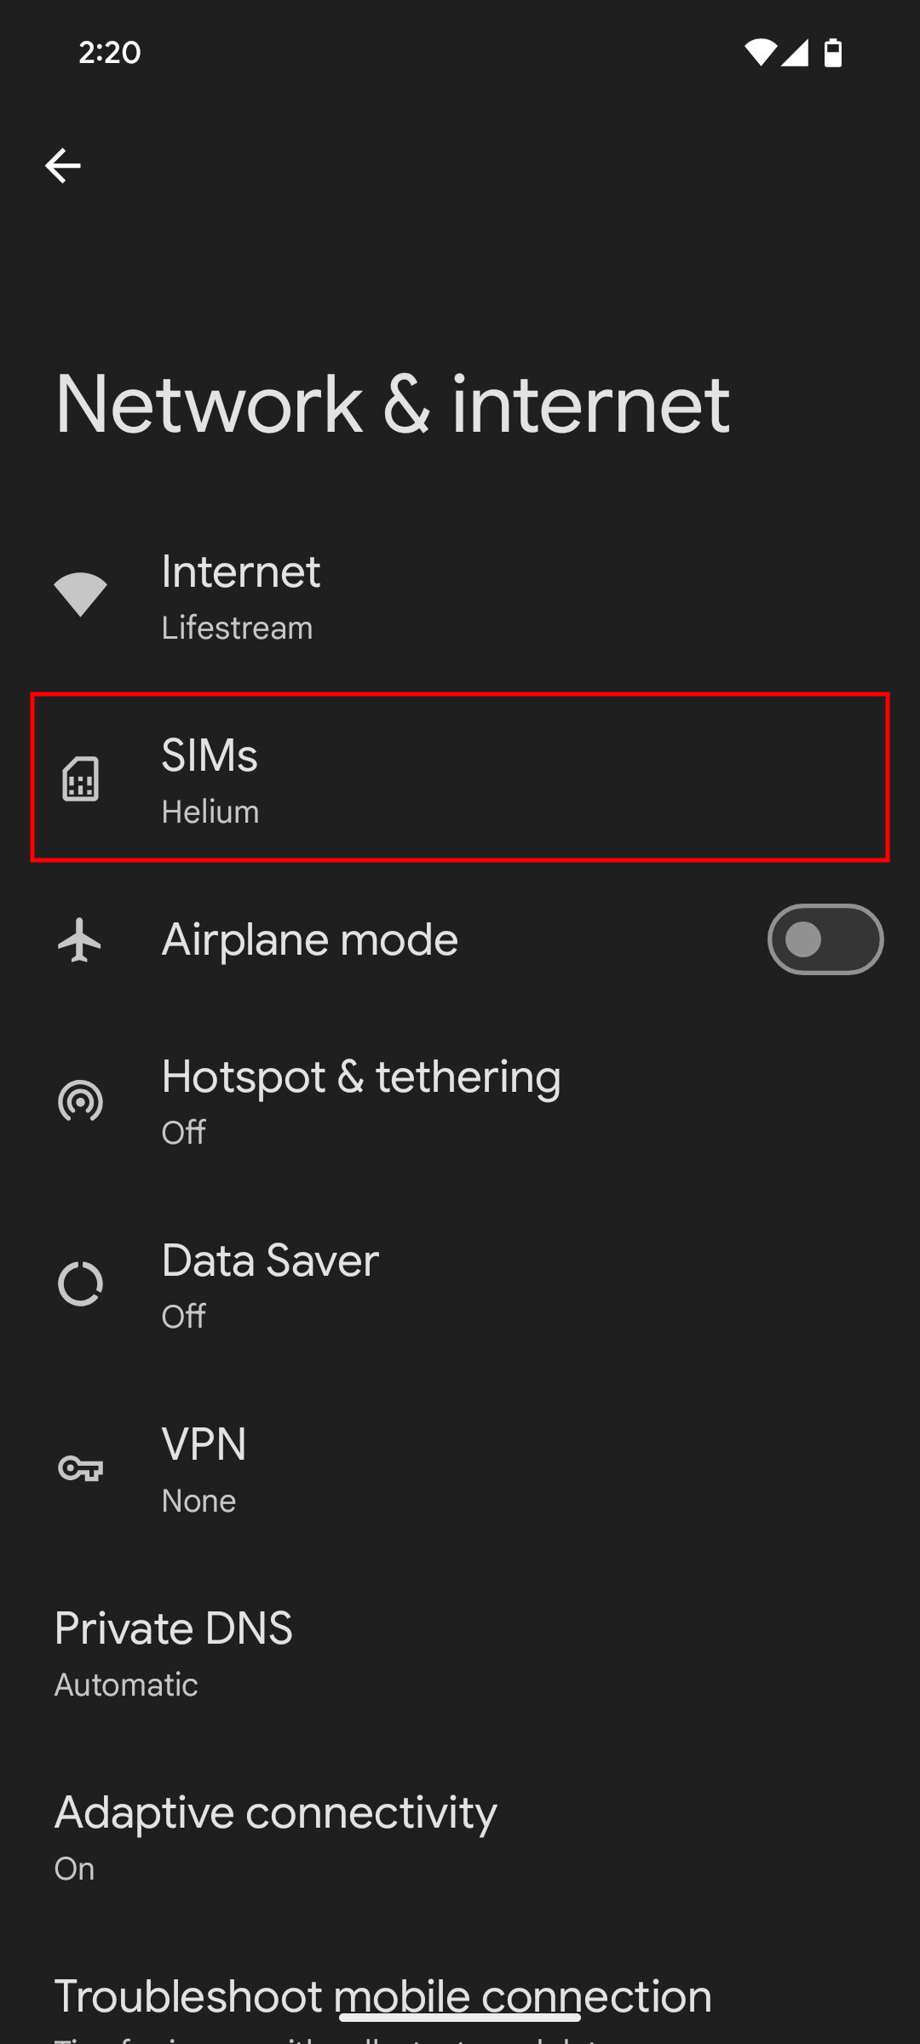Open the SIMs menu entry
The height and width of the screenshot is (2044, 920).
click(460, 778)
